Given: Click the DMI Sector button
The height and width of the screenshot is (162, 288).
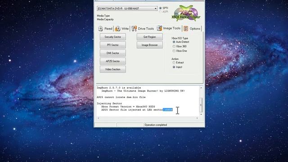Looking at the screenshot, I should 113,53.
